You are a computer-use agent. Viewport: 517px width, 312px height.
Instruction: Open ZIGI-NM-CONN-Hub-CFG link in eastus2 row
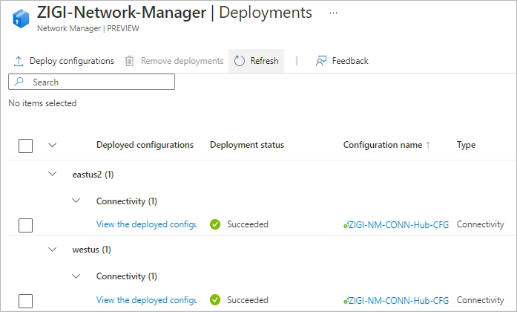(398, 225)
